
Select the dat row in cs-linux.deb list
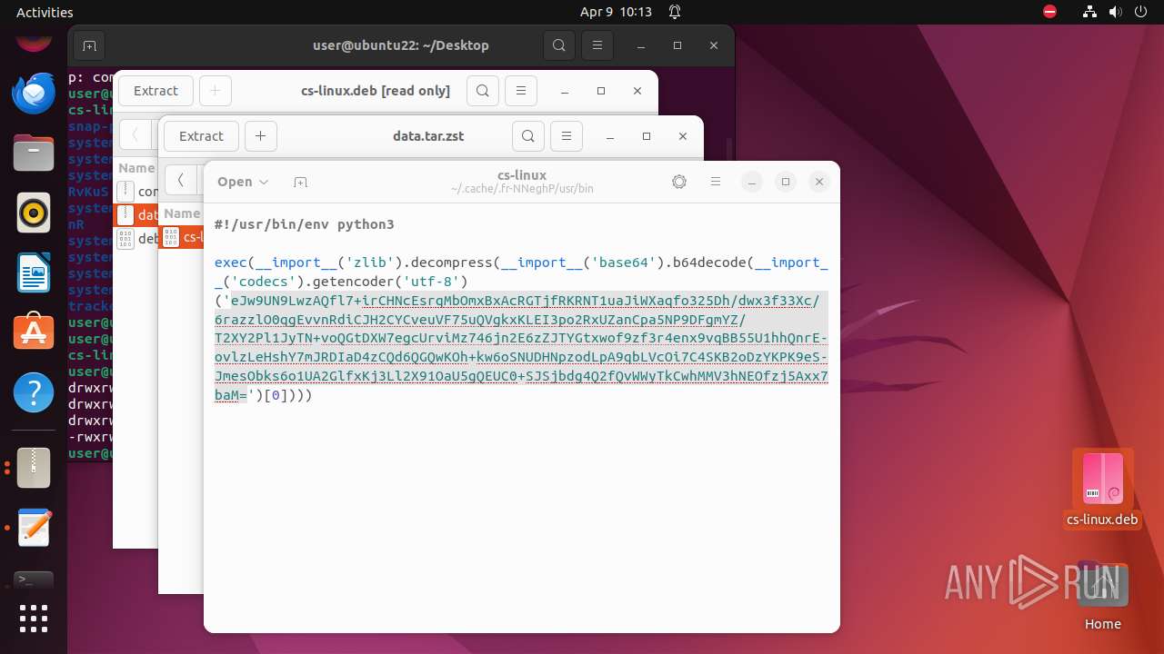[x=135, y=215]
